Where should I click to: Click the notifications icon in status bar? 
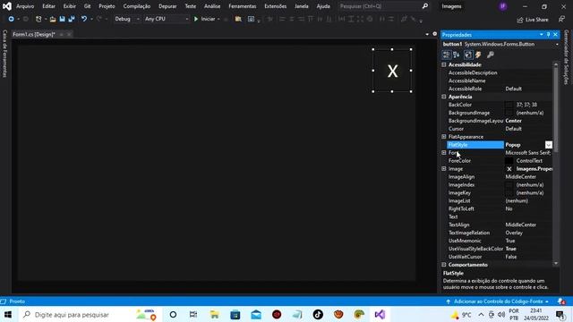click(561, 301)
